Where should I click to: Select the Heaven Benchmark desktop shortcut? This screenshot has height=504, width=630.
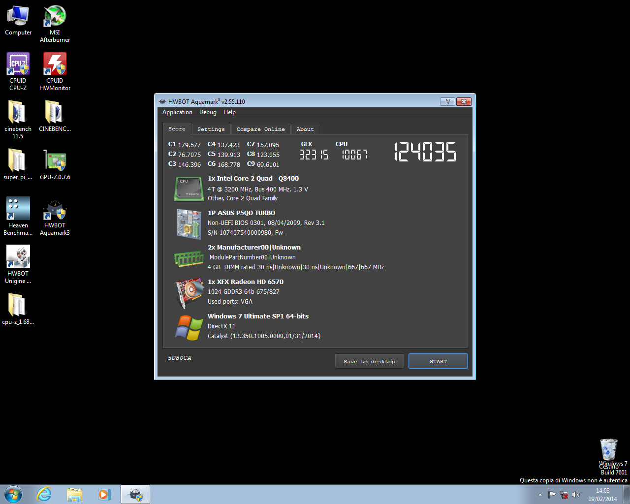point(18,216)
